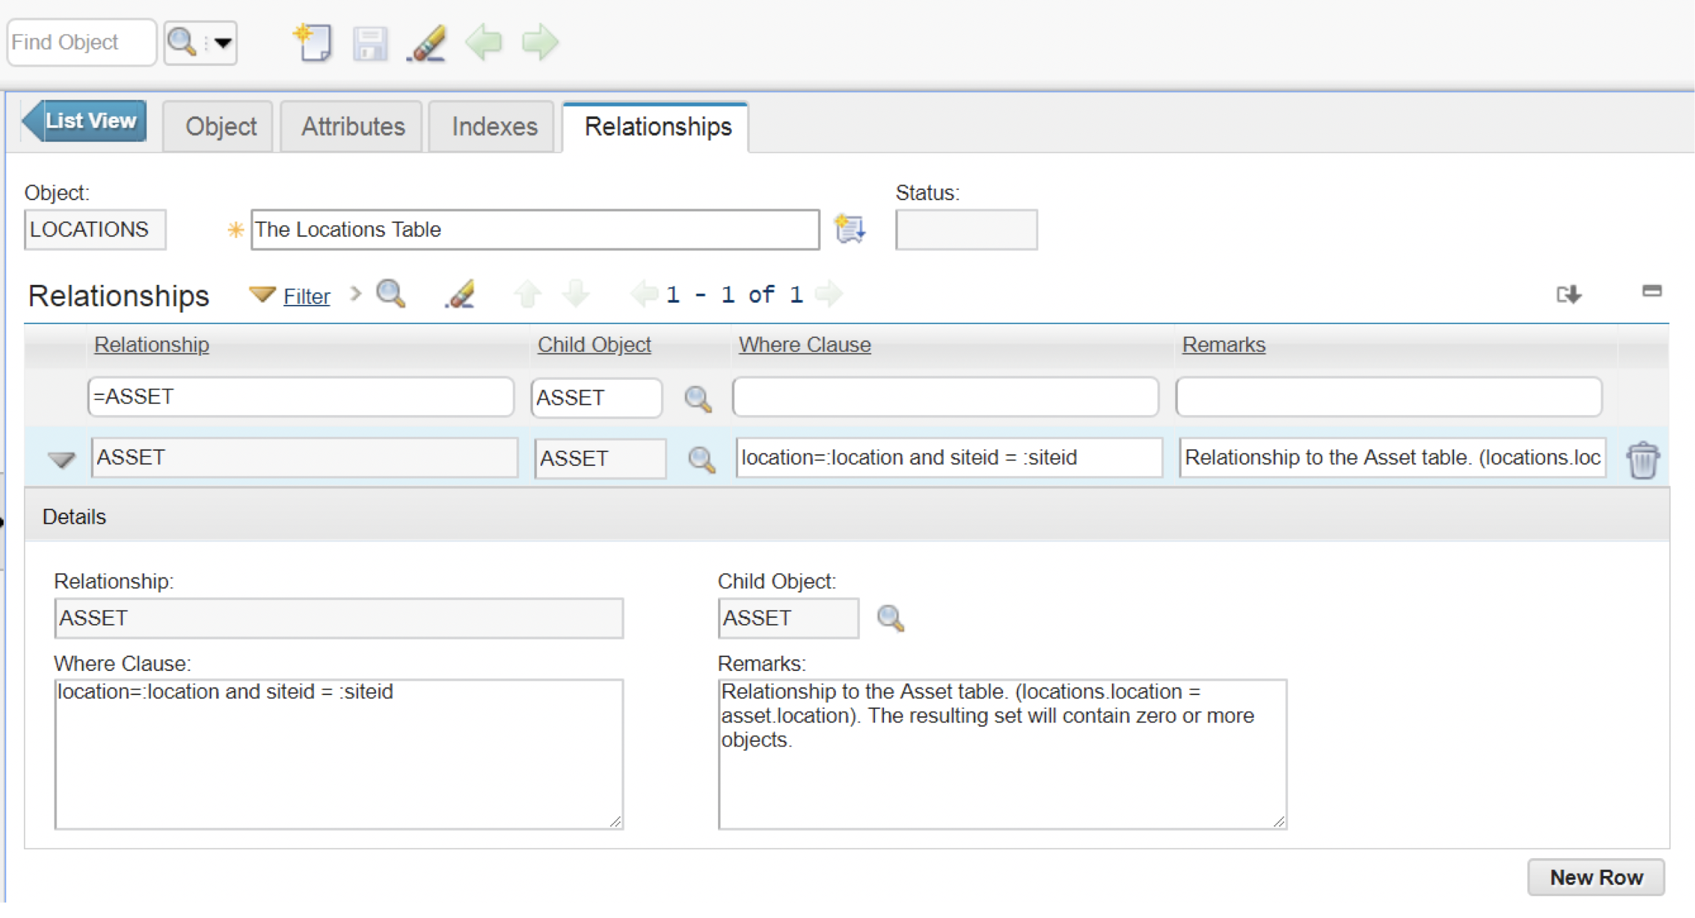Go to next record with green right arrow
Screen dimensions: 1695x918
[540, 43]
